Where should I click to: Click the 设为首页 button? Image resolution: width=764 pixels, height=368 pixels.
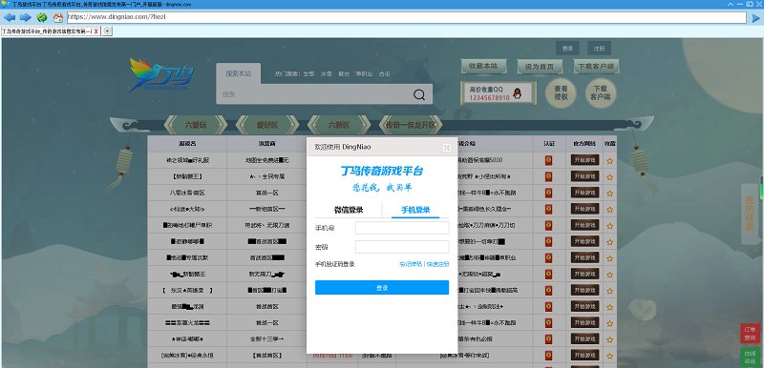pos(540,67)
